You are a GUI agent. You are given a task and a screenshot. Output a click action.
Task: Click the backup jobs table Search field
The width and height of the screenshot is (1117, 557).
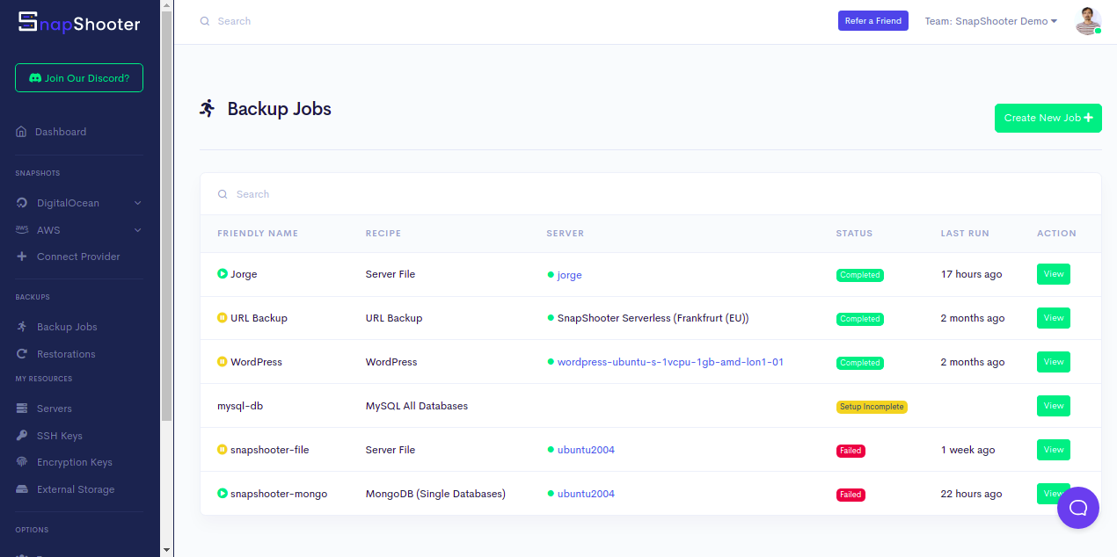point(651,194)
